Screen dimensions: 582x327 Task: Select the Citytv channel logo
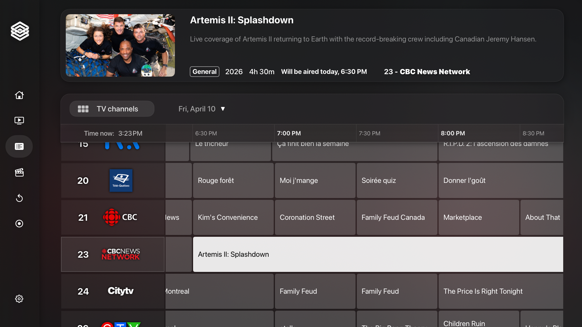tap(121, 291)
